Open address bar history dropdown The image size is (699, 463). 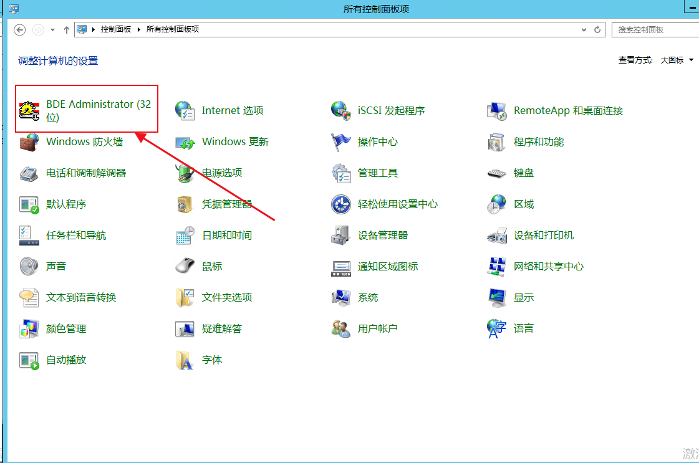pyautogui.click(x=584, y=30)
